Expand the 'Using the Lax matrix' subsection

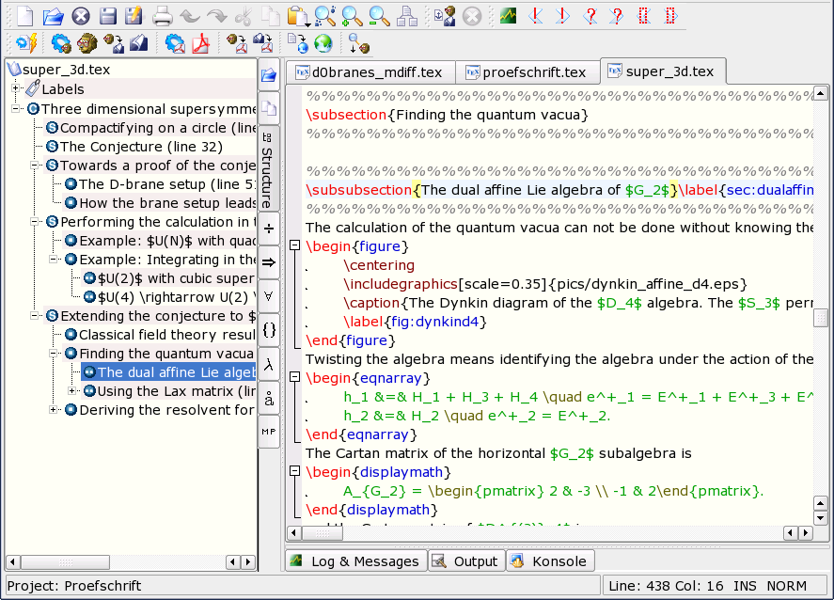[71, 391]
